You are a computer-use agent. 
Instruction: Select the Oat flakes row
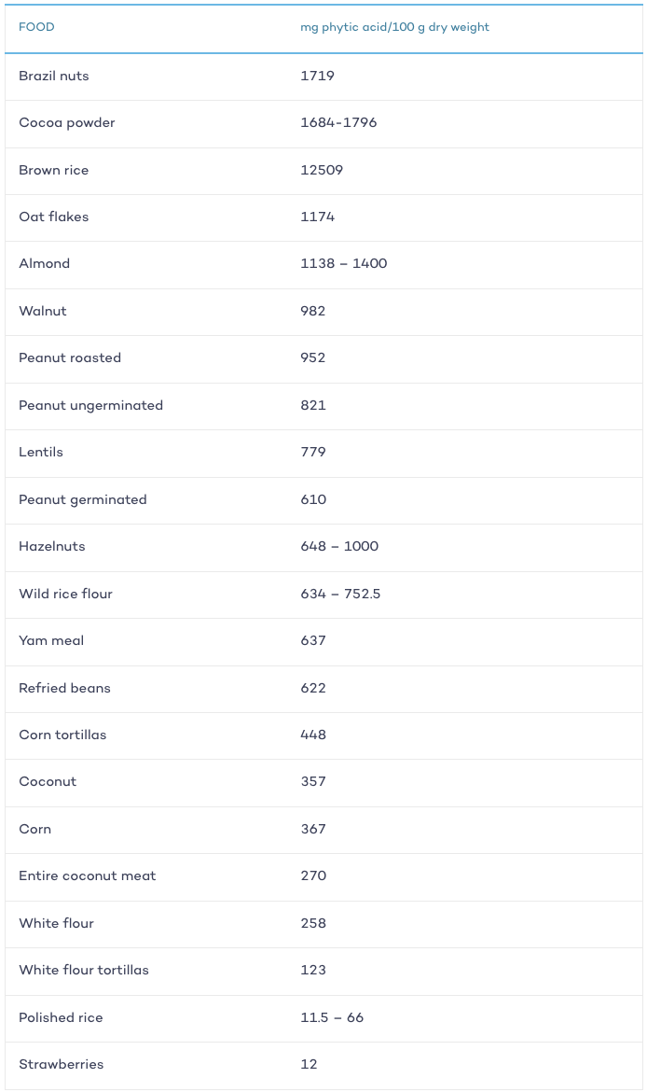323,217
